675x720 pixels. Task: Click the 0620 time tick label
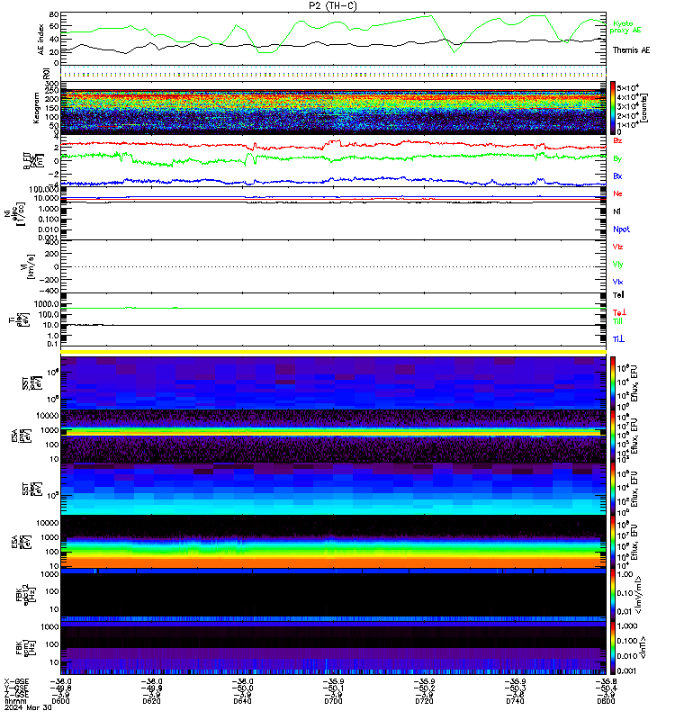coord(151,701)
